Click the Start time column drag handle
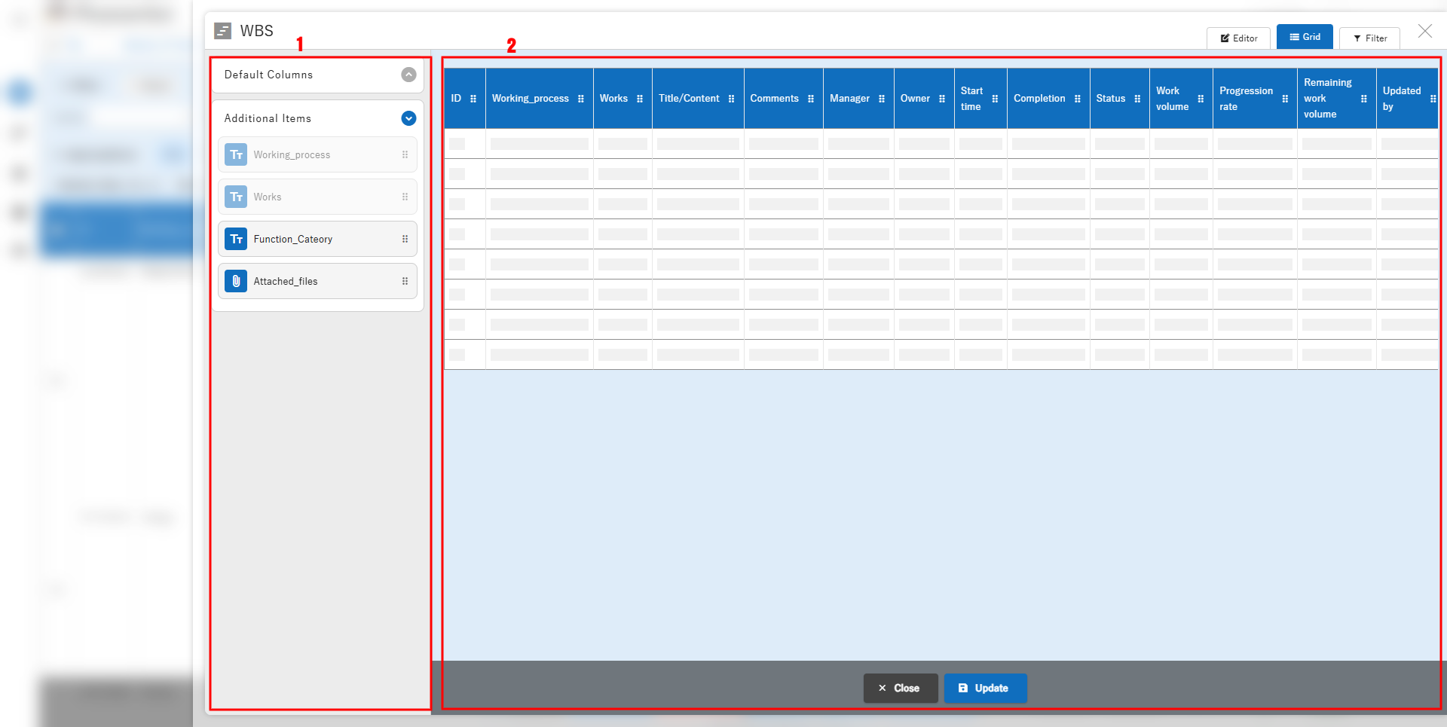 click(x=995, y=99)
